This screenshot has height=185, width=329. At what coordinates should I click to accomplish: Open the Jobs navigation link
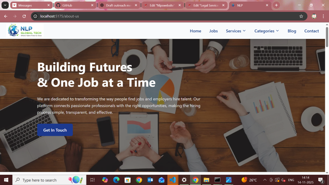click(x=213, y=31)
